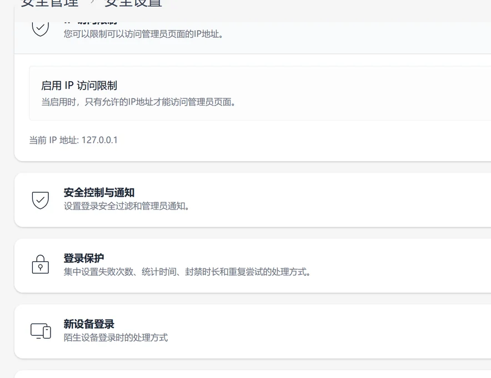Expand the 登录保护 section

(x=252, y=266)
